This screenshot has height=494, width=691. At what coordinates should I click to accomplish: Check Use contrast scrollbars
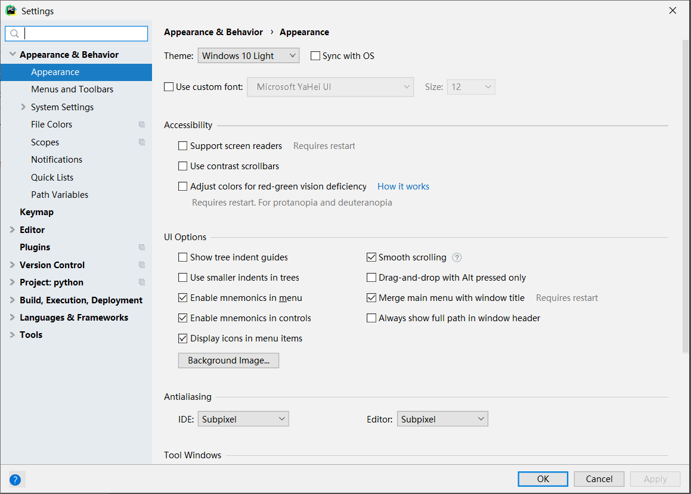click(x=182, y=166)
